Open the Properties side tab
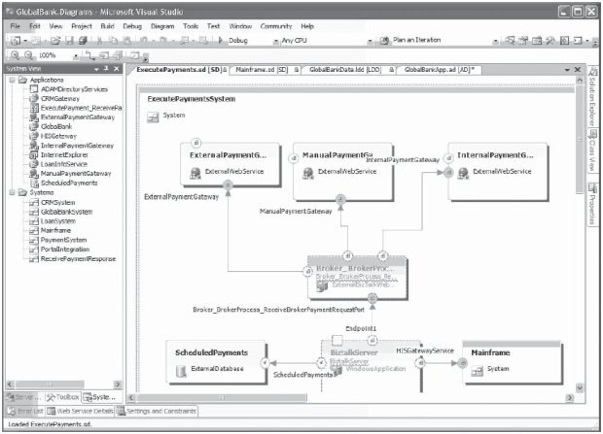Image resolution: width=603 pixels, height=434 pixels. 592,204
